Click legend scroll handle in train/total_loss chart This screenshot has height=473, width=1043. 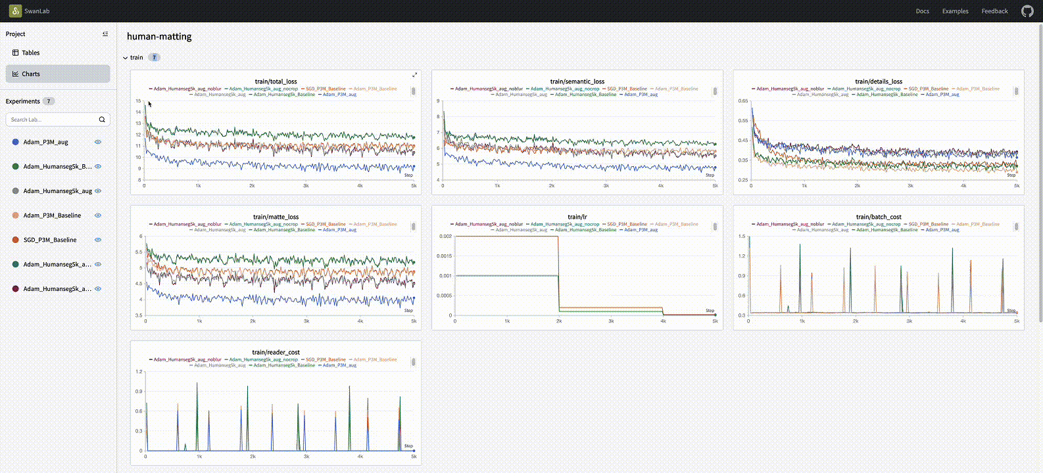coord(413,91)
